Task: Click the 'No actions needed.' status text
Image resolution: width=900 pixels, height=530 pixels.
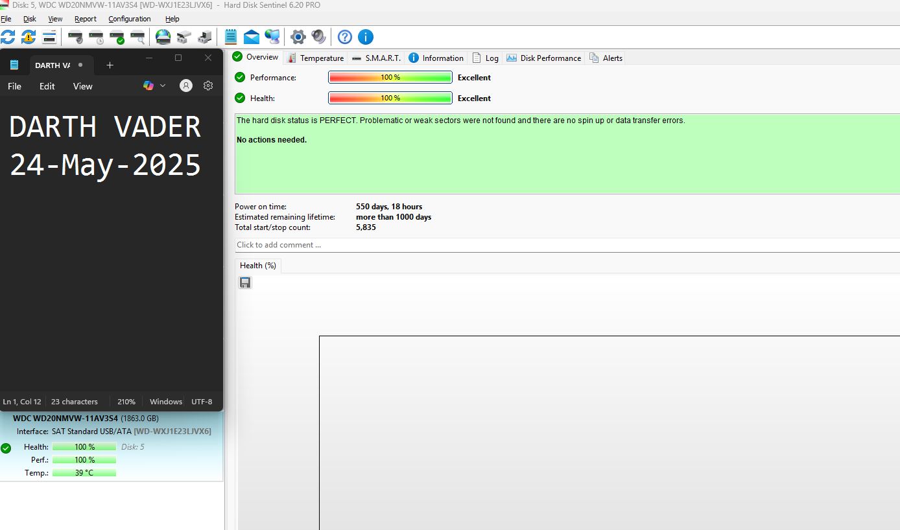Action: click(272, 140)
